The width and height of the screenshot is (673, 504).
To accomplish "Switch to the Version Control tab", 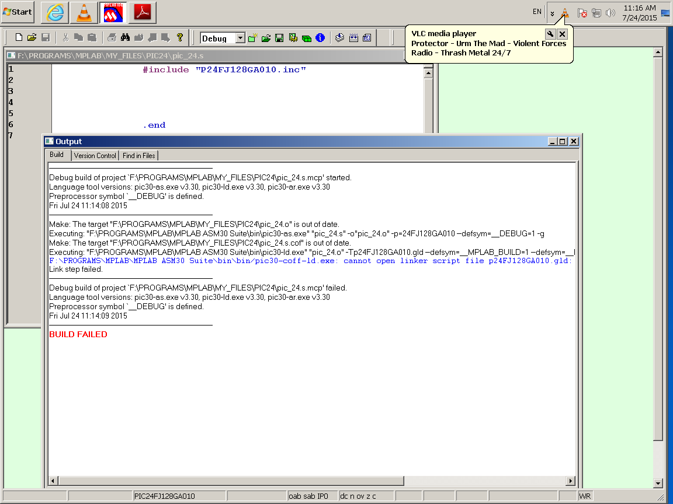I will pos(95,156).
